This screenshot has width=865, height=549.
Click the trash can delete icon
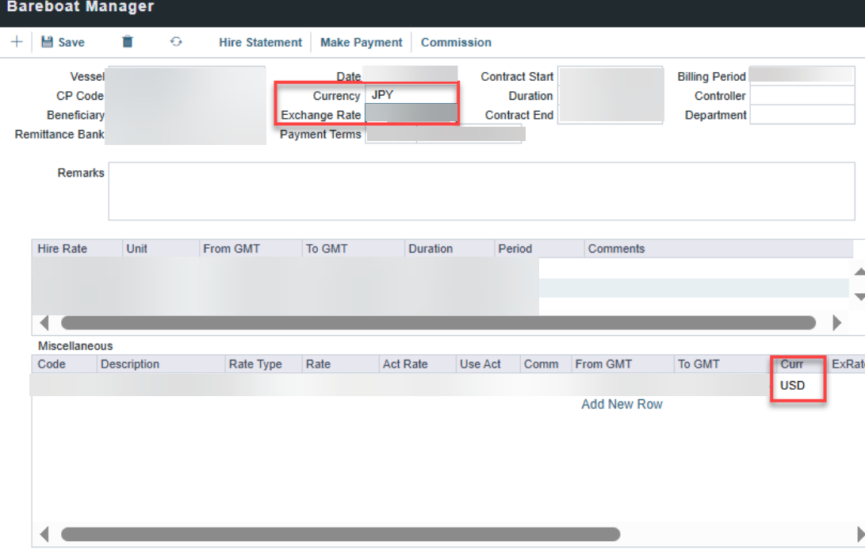[x=127, y=42]
